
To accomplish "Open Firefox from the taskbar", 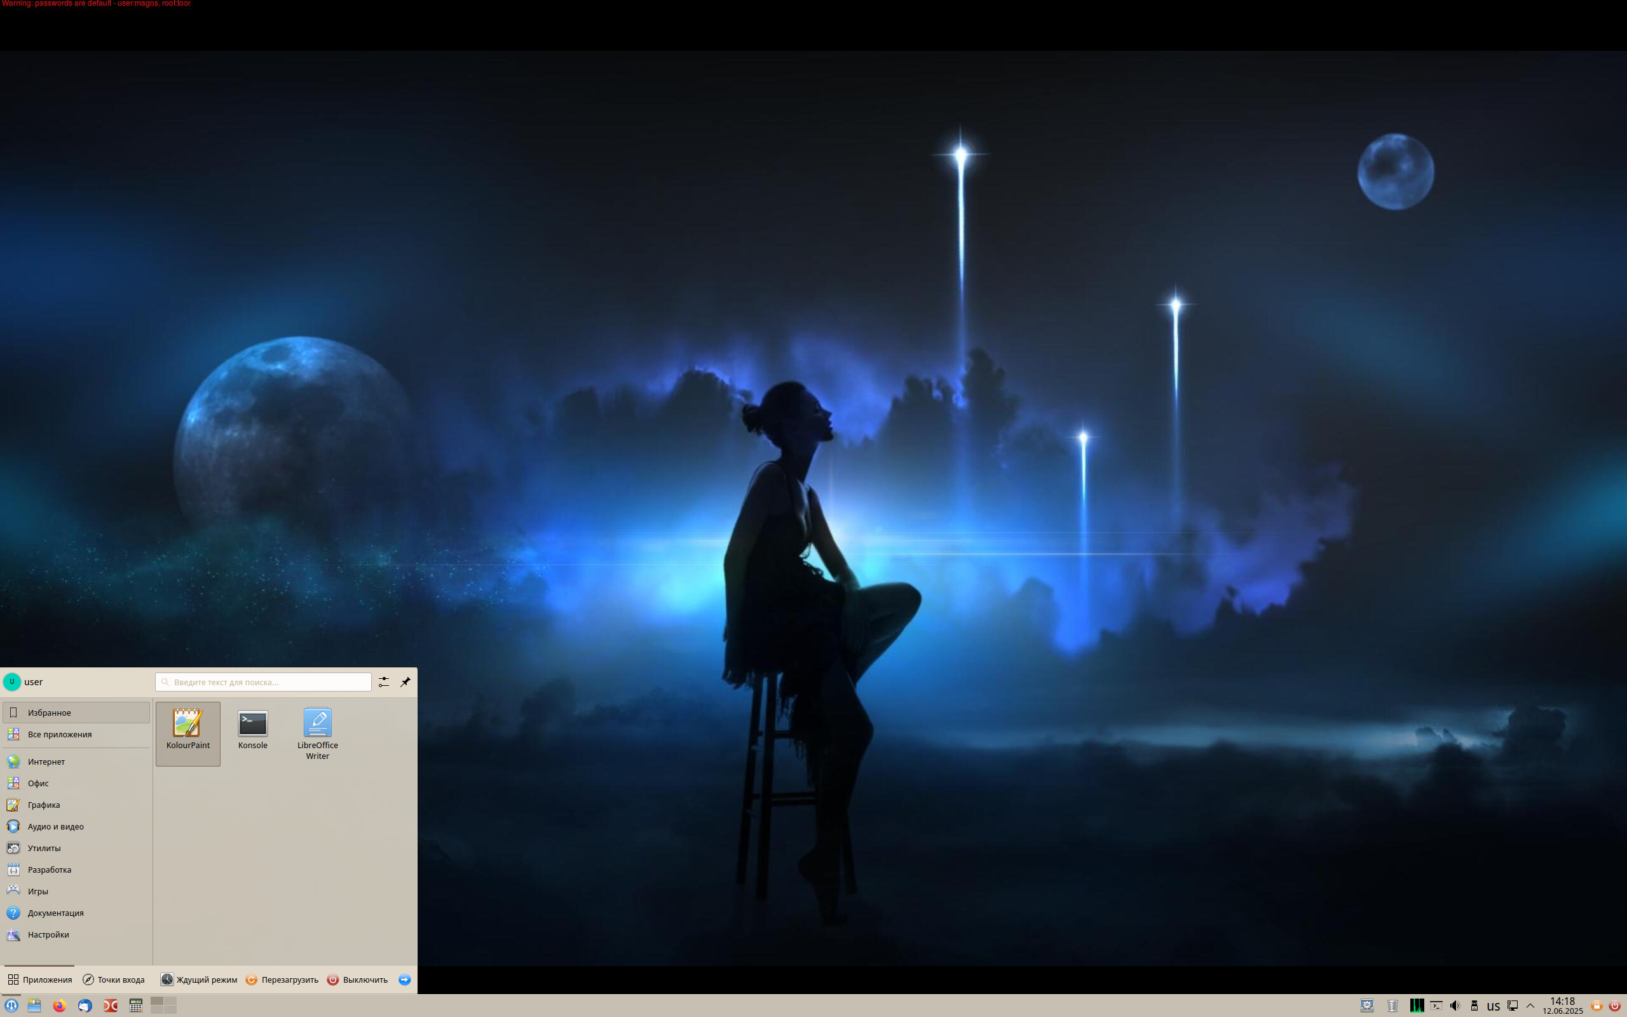I will click(x=59, y=1006).
